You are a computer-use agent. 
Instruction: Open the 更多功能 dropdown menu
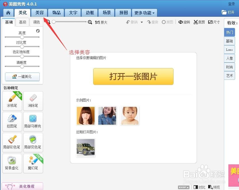point(144,13)
